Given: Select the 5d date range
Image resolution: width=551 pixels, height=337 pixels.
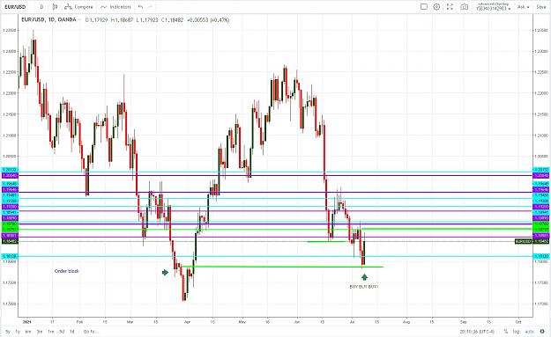Looking at the screenshot, I should pos(62,332).
